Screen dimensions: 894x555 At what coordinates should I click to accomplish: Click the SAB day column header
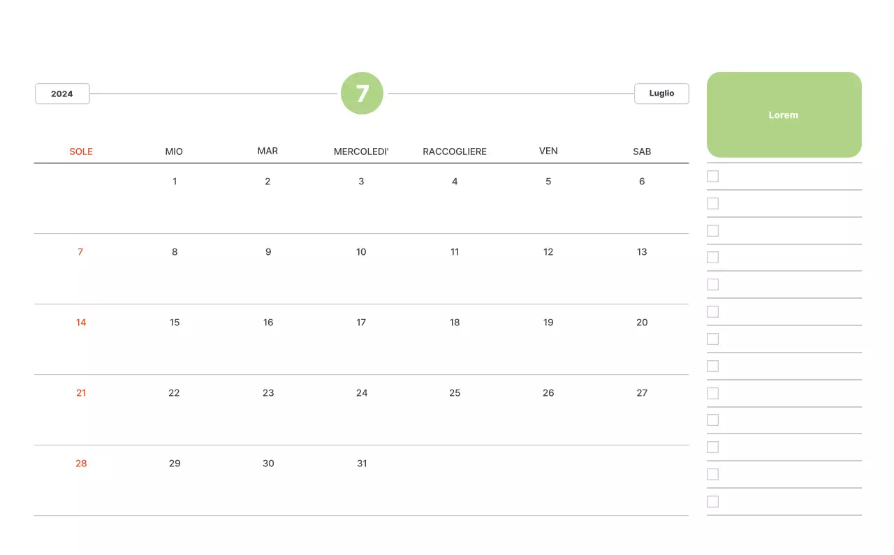pyautogui.click(x=642, y=151)
